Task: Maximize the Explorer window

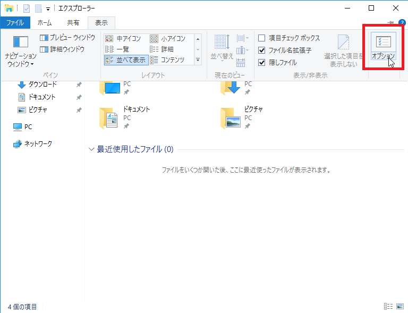Action: pyautogui.click(x=371, y=8)
